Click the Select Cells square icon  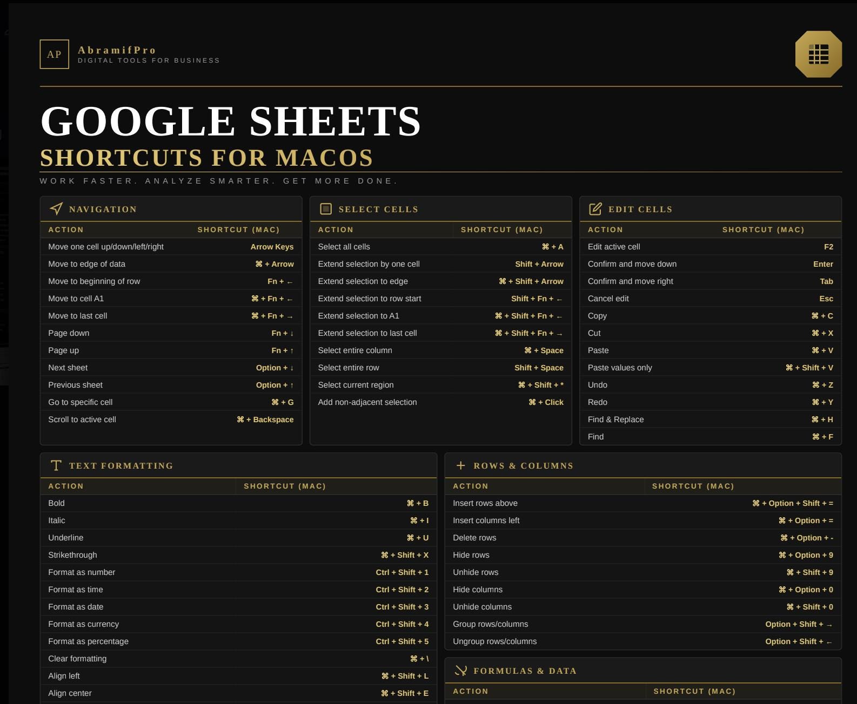point(325,209)
